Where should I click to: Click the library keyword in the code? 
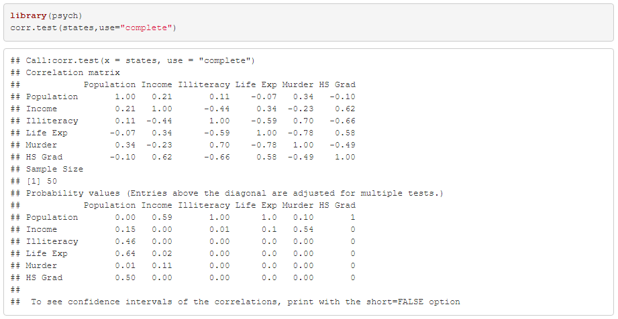pos(28,16)
